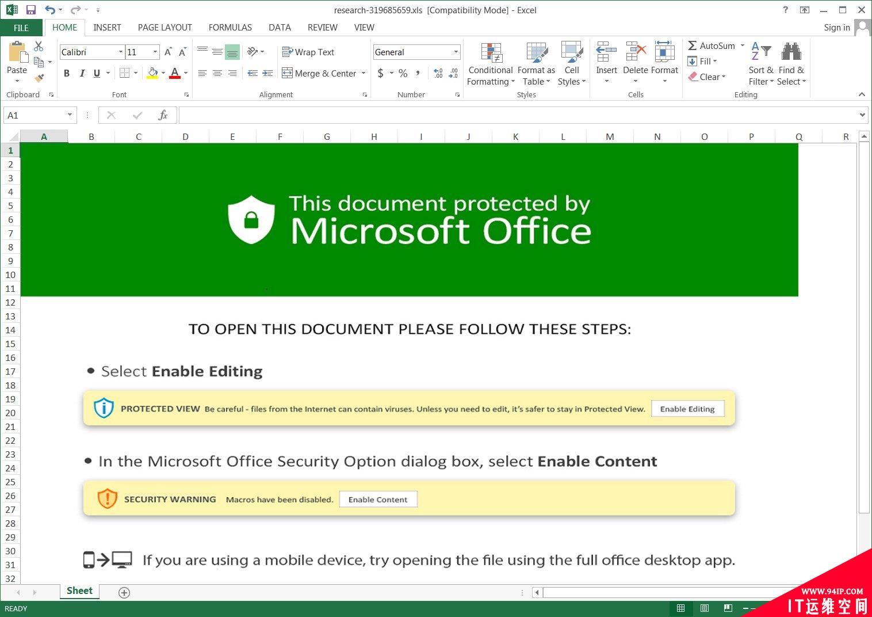Select column C header
The width and height of the screenshot is (872, 617).
coord(139,136)
